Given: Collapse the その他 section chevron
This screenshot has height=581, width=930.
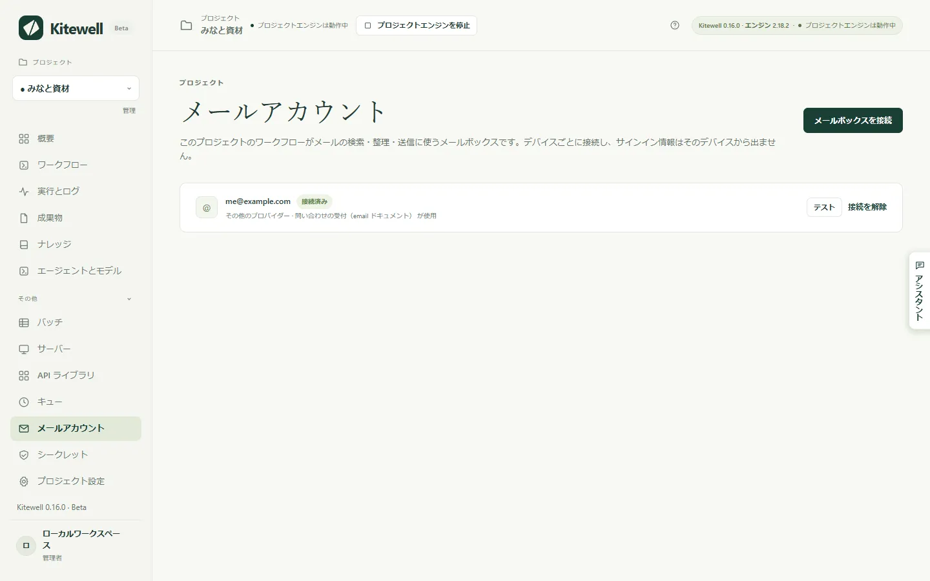Looking at the screenshot, I should coord(129,299).
